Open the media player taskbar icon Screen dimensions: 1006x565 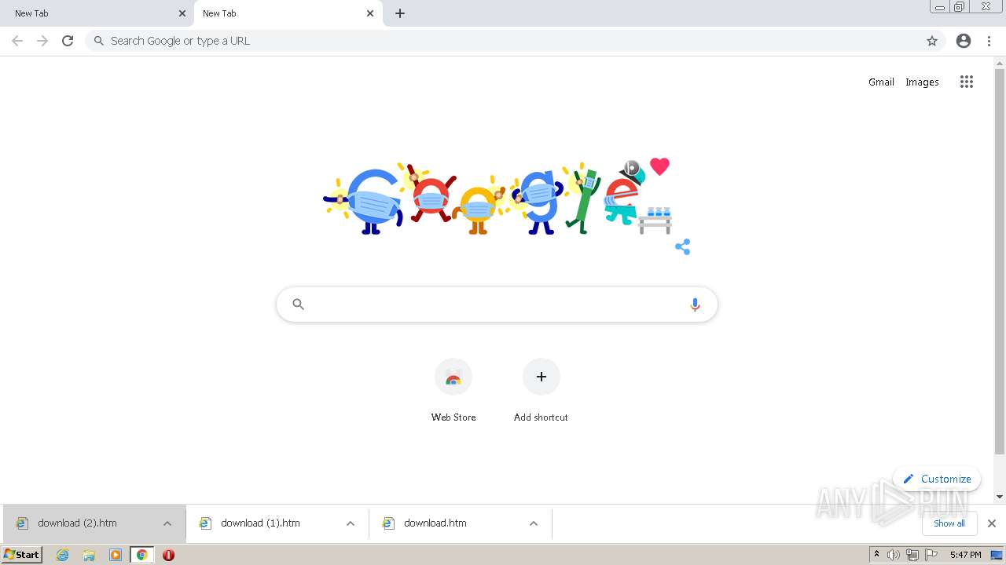coord(116,555)
